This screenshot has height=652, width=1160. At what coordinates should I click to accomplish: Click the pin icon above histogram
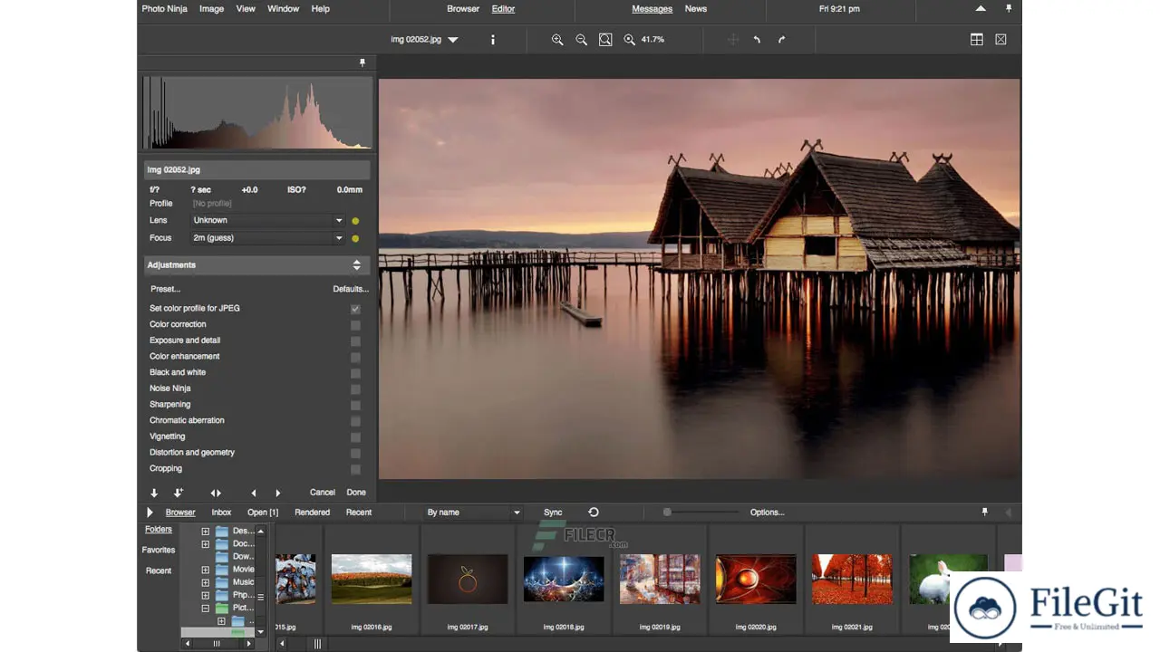(x=362, y=62)
